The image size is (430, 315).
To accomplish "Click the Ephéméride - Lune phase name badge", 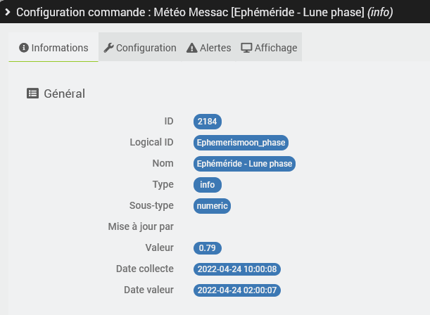I will [244, 164].
